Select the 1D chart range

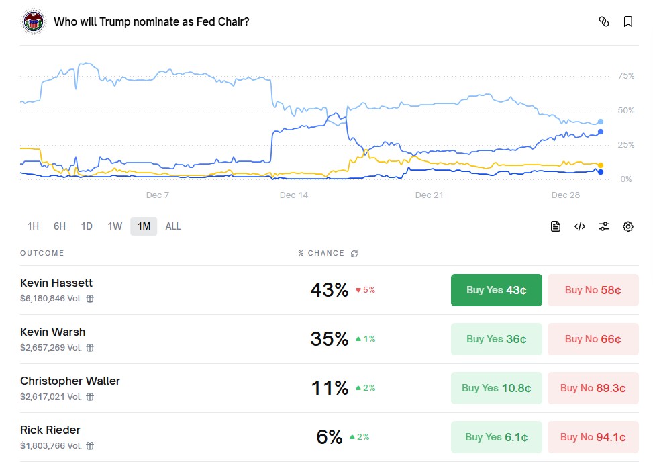tap(87, 226)
